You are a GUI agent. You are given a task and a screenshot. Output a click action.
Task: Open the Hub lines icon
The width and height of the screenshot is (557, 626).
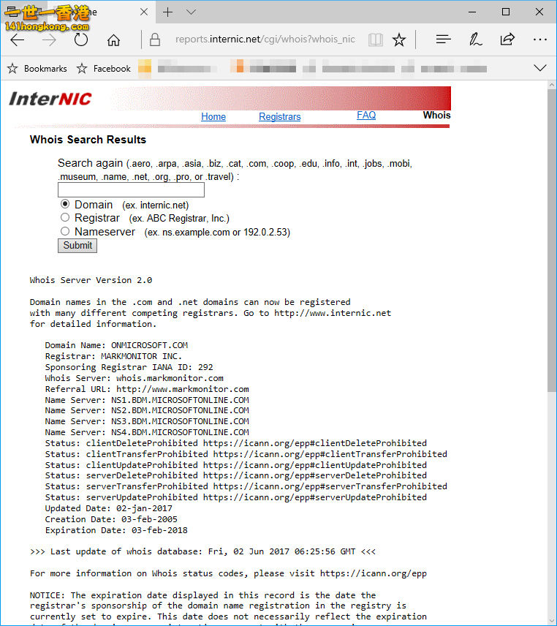coord(443,39)
